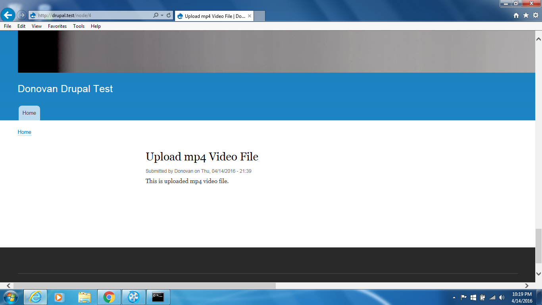Screen dimensions: 542x305
Task: Navigate back using the back arrow
Action: tap(8, 15)
